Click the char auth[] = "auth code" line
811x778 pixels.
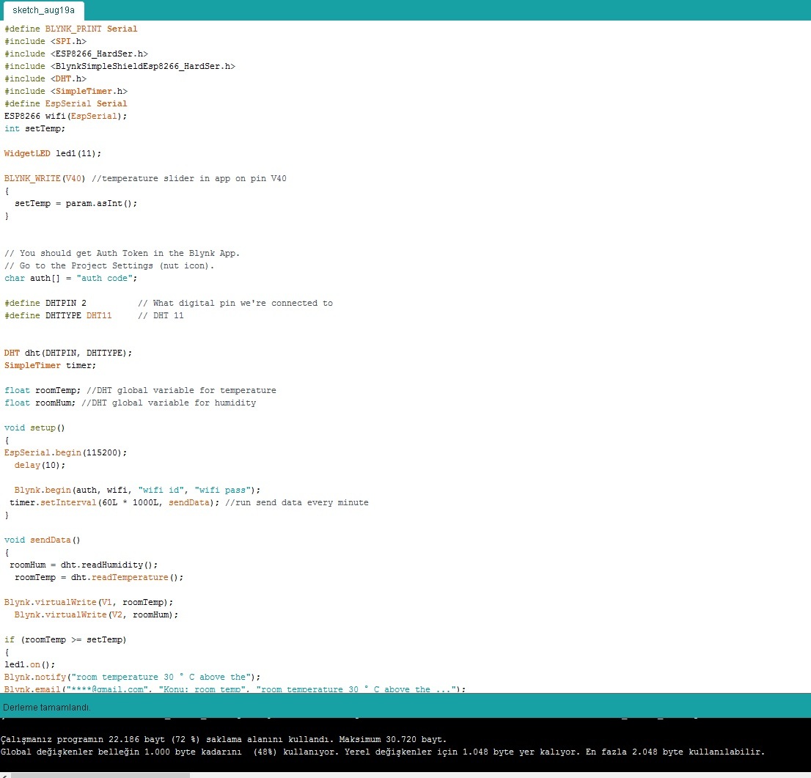[x=71, y=278]
